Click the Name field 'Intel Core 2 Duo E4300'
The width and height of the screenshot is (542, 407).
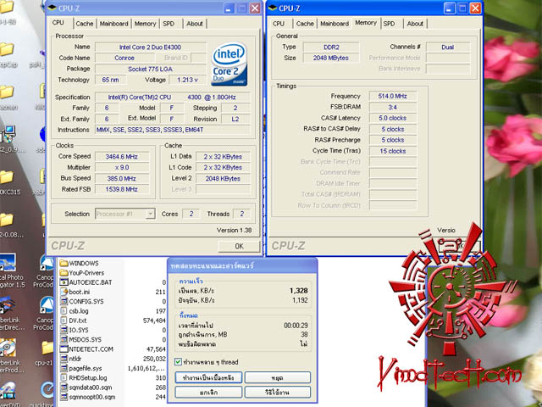[151, 47]
